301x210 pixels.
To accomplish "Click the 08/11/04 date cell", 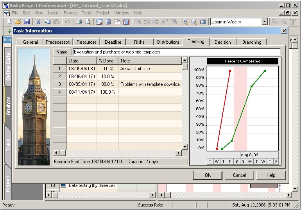I will (82, 92).
